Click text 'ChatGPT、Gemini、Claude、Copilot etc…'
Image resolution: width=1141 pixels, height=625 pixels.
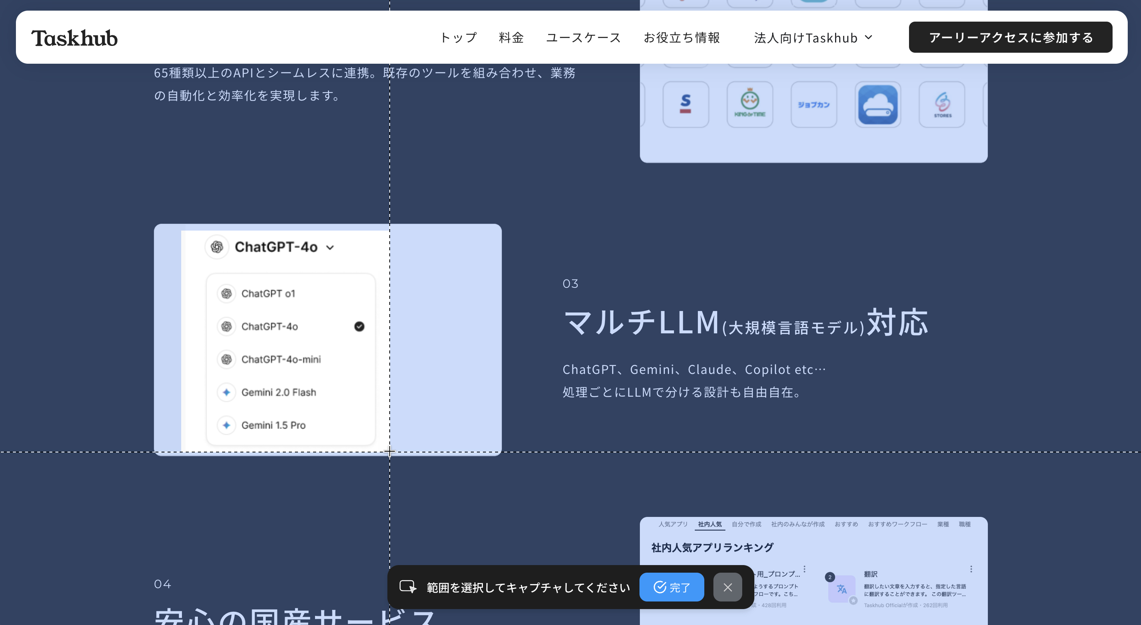pyautogui.click(x=694, y=369)
